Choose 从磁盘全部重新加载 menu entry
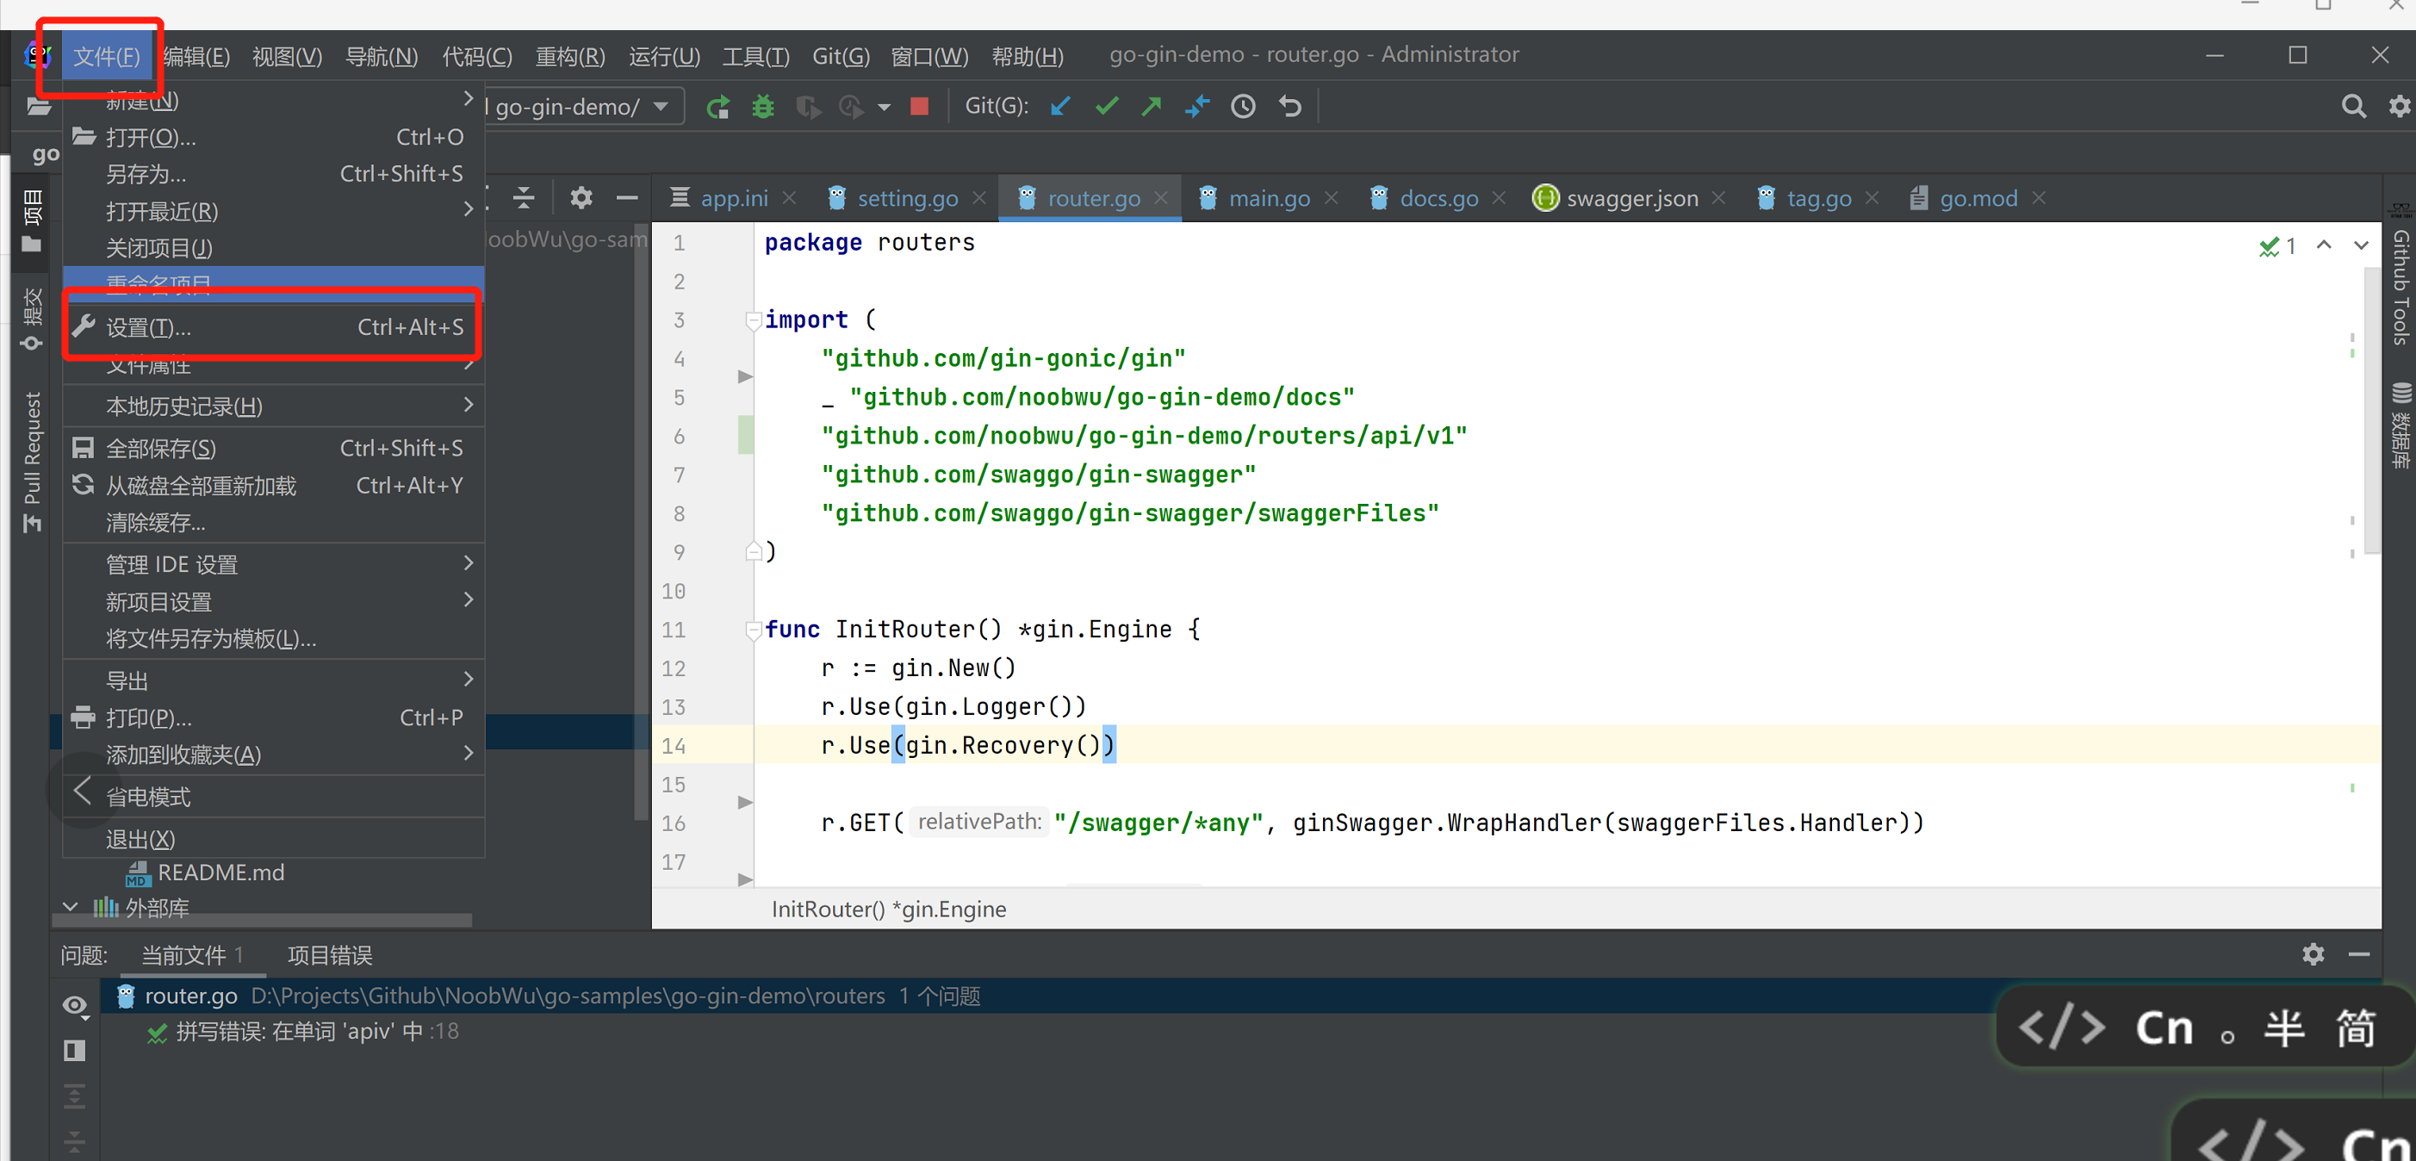The height and width of the screenshot is (1161, 2416). click(x=273, y=486)
